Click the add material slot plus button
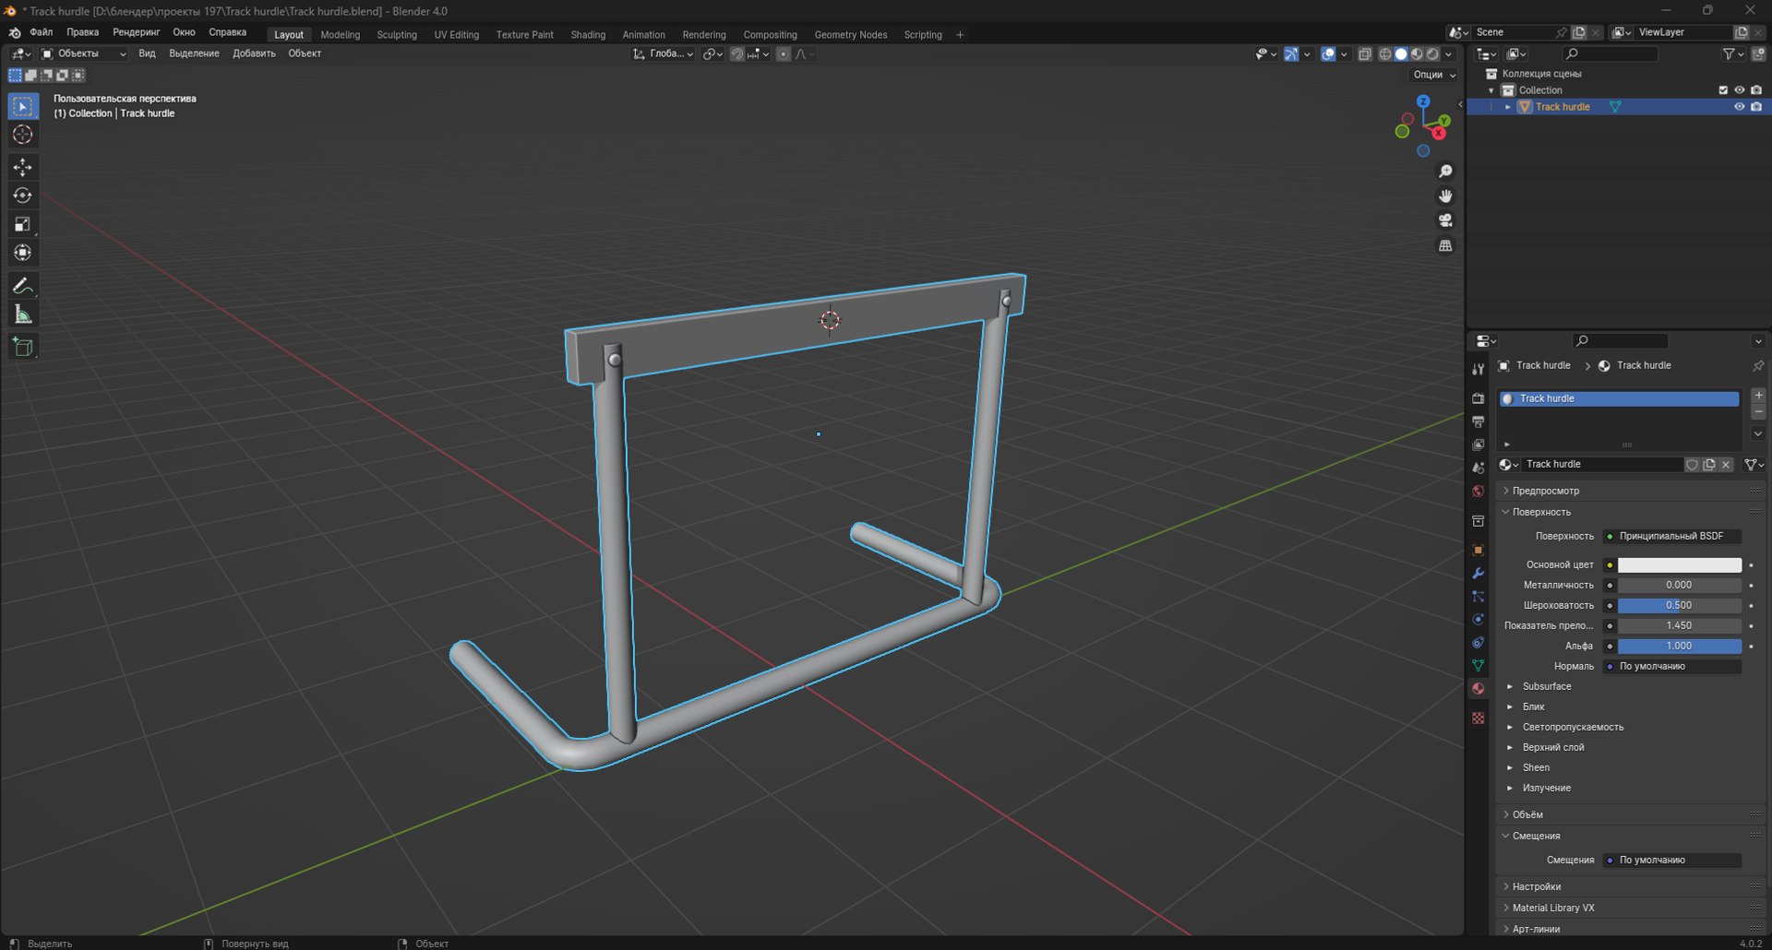1772x950 pixels. [x=1758, y=395]
